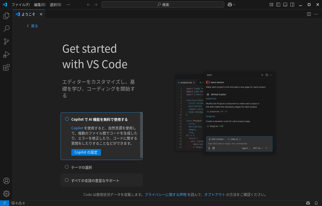
Task: Open the Accounts menu icon
Action: pos(6,181)
